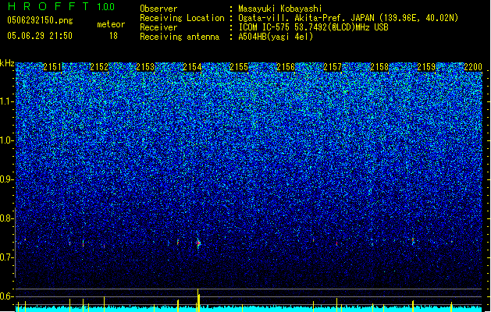
Task: Select the file name 0506292150.png
Action: [x=40, y=20]
